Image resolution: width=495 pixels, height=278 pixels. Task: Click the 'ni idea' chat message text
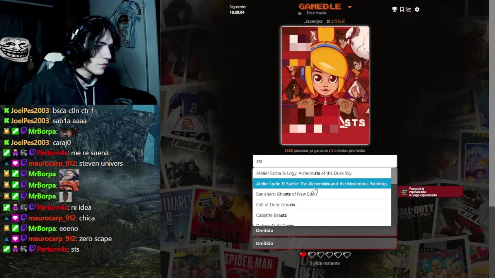(81, 208)
